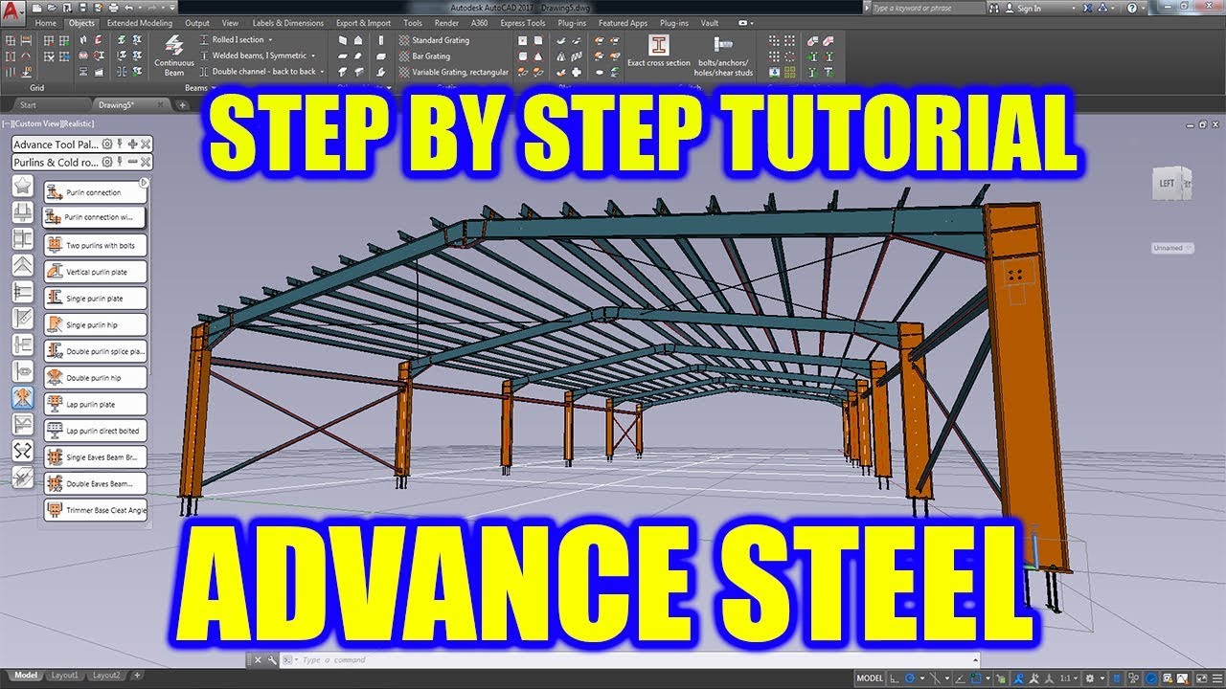
Task: Click the Standard Grating tool
Action: [434, 40]
